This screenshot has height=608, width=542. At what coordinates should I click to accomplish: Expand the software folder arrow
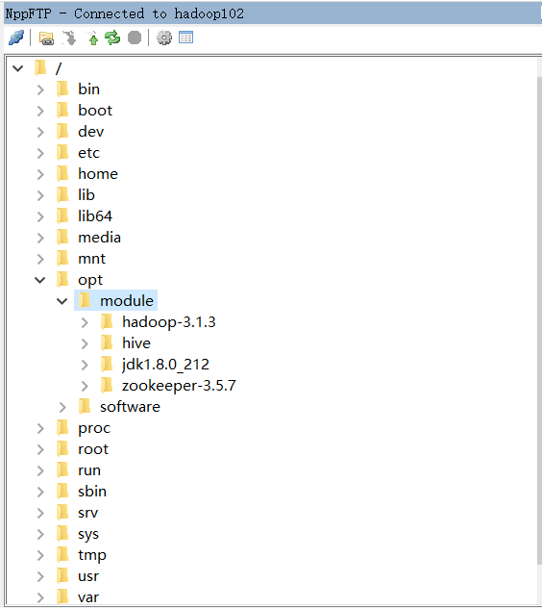[x=62, y=407]
